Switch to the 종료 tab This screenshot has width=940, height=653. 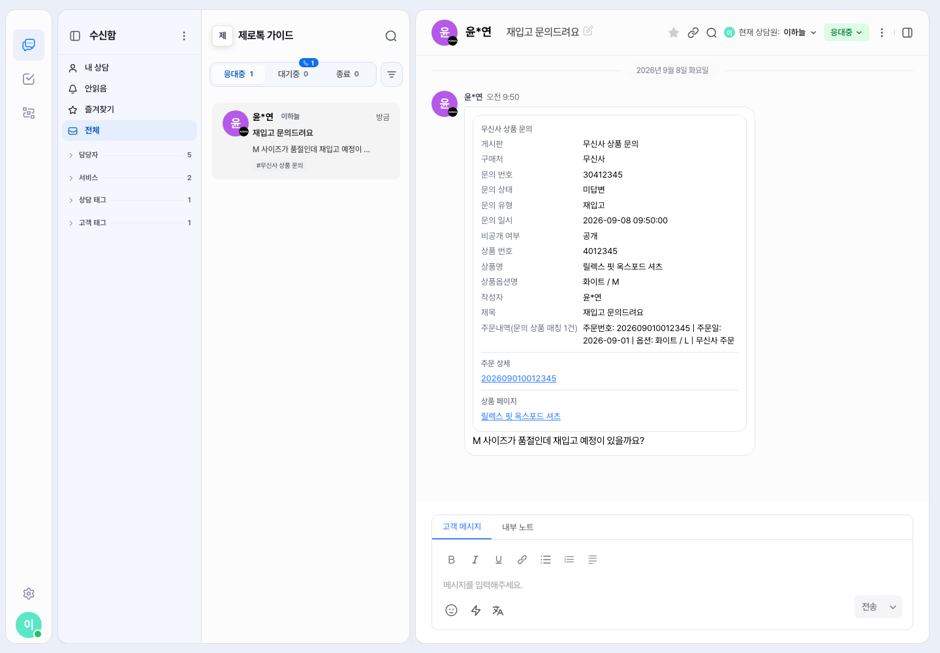point(347,74)
